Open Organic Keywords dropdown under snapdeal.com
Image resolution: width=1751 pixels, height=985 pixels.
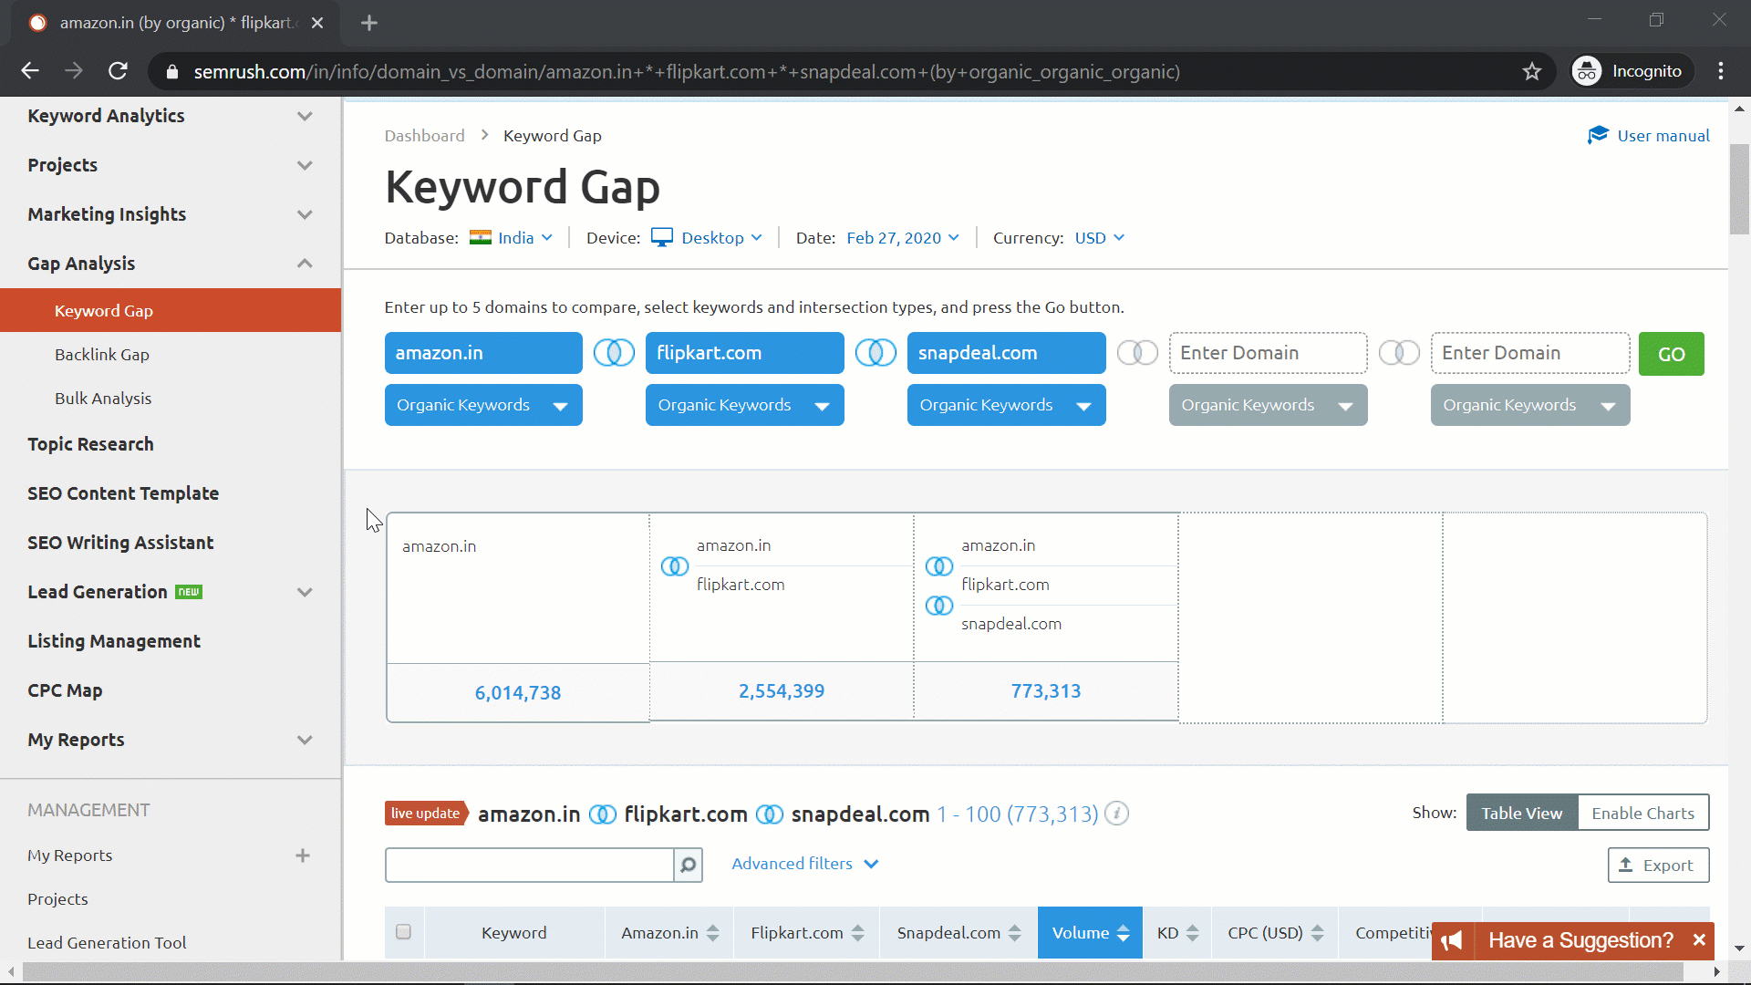coord(1007,405)
